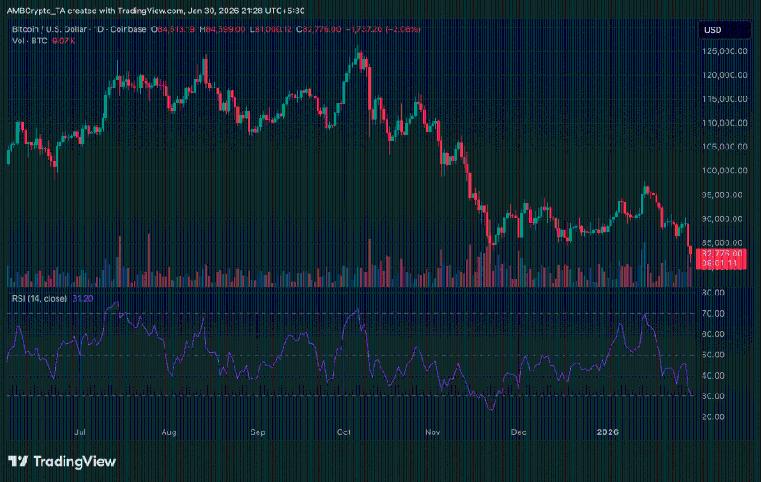This screenshot has width=761, height=482.
Task: Click the 125,000.00 price axis label
Action: [x=725, y=51]
